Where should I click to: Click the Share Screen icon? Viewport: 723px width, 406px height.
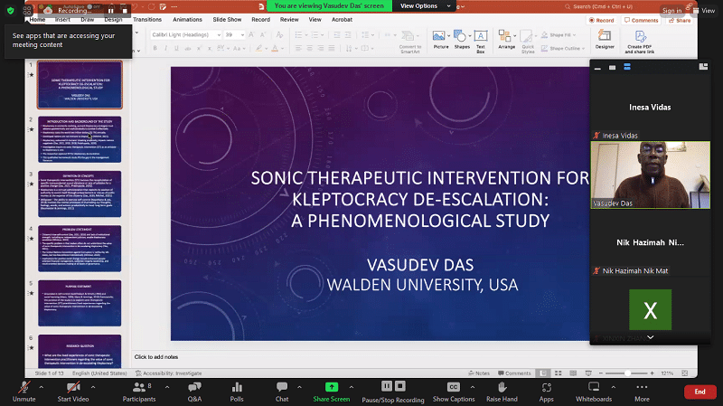332,386
